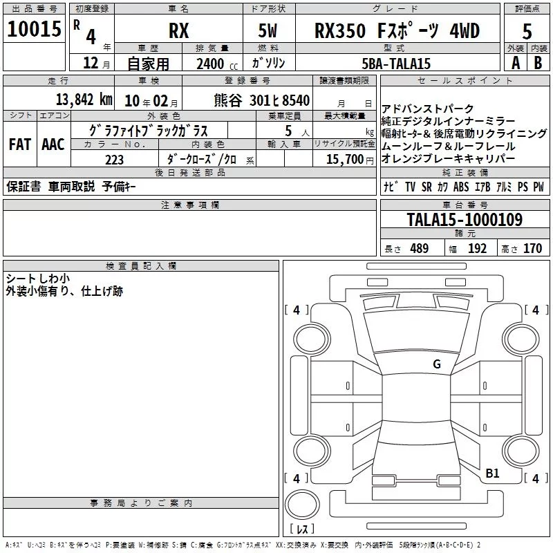
Task: Click the interior grade B
Action: click(x=538, y=63)
